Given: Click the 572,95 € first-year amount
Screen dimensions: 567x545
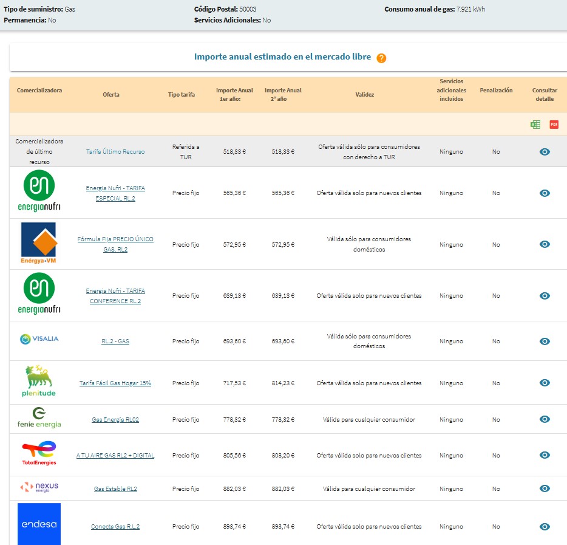Looking at the screenshot, I should point(234,245).
